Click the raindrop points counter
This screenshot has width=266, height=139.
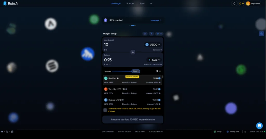click(x=241, y=3)
